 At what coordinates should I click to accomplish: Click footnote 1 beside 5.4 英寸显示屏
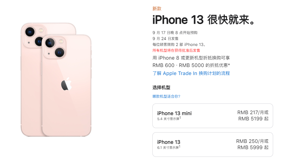(180, 118)
